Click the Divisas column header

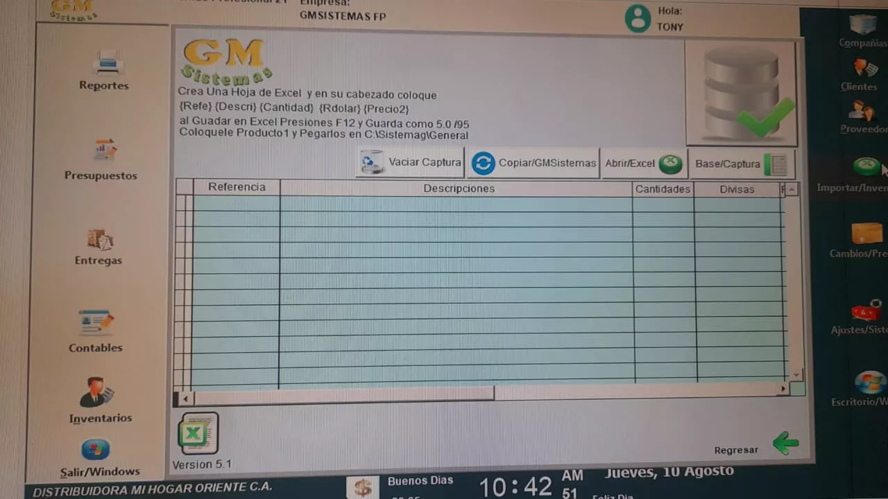pos(737,189)
